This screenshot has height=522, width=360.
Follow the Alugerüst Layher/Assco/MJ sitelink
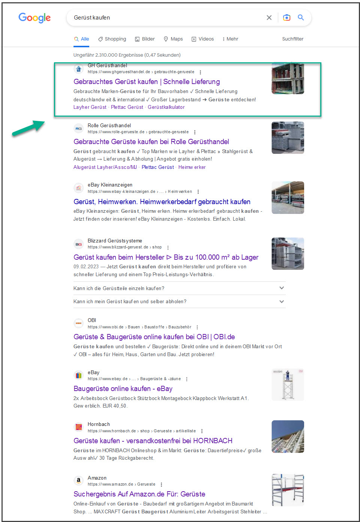tap(105, 167)
